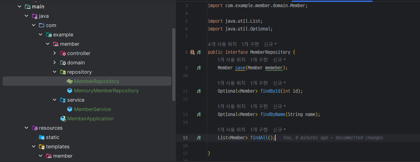The image size is (420, 162).
Task: Click the findAll method name
Action: tap(259, 138)
